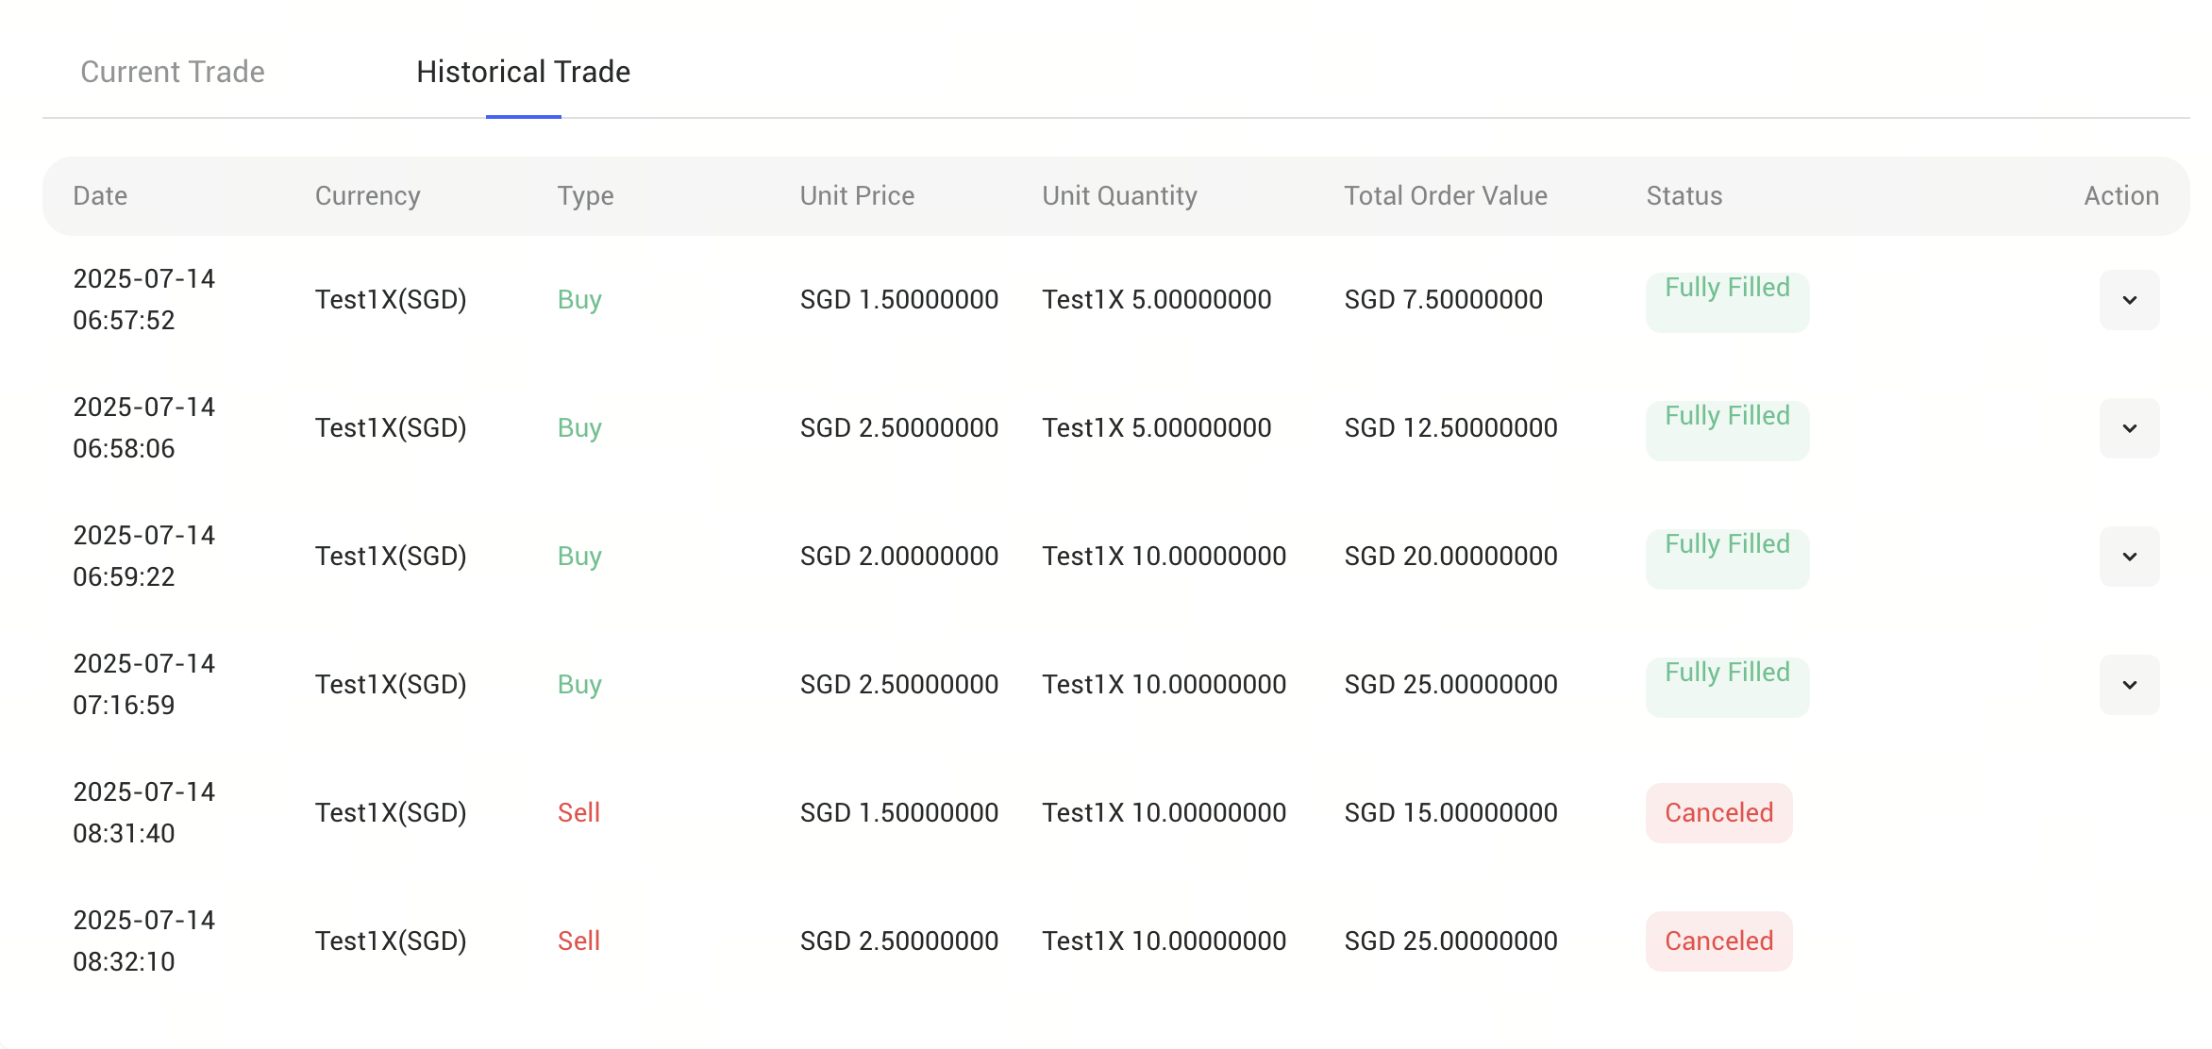Viewport: 2212px width, 1049px height.
Task: Open chevron for the 06:59:22 trade
Action: point(2129,557)
